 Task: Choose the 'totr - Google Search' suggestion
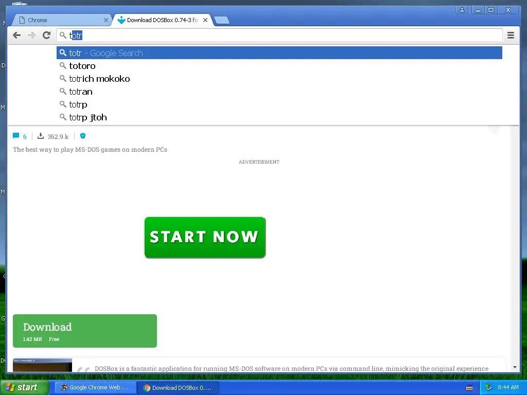tap(279, 53)
